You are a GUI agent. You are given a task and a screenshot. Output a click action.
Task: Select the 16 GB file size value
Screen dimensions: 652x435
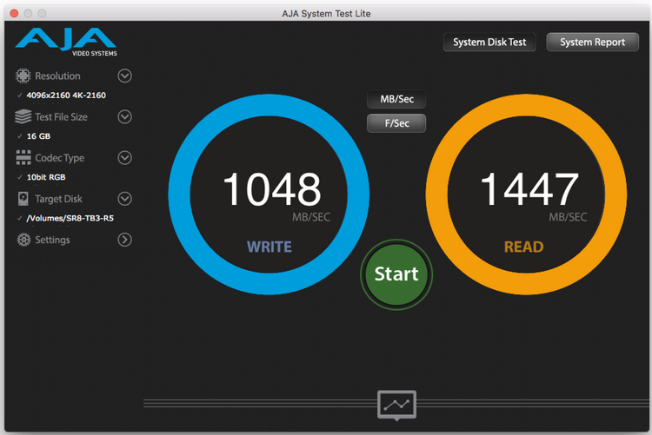pyautogui.click(x=38, y=136)
